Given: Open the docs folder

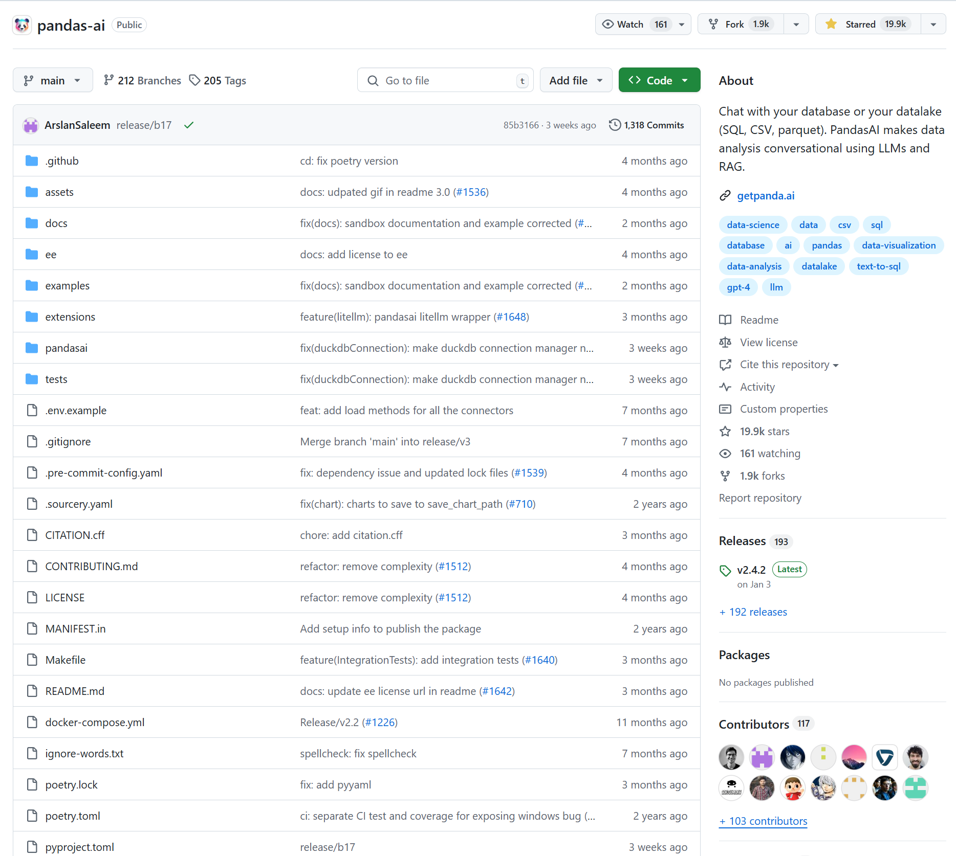Looking at the screenshot, I should (x=56, y=223).
